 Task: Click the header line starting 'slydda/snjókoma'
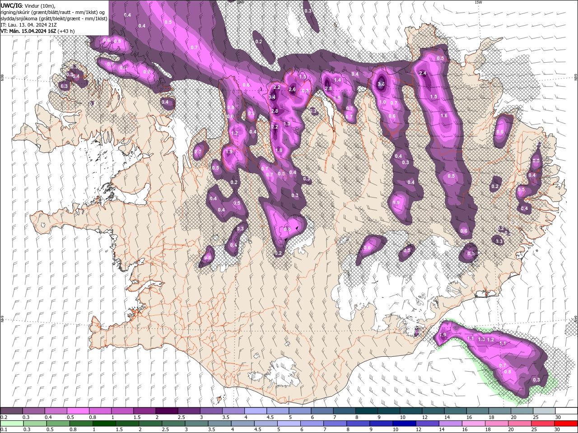54,18
